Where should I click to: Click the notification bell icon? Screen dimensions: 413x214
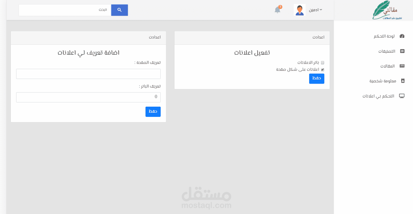278,10
